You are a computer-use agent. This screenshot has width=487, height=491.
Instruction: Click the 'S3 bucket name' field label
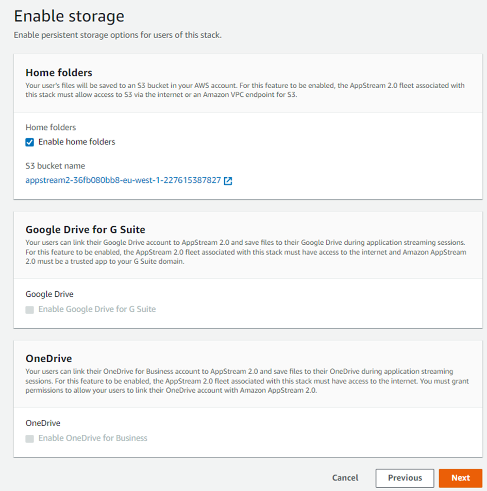tap(55, 166)
